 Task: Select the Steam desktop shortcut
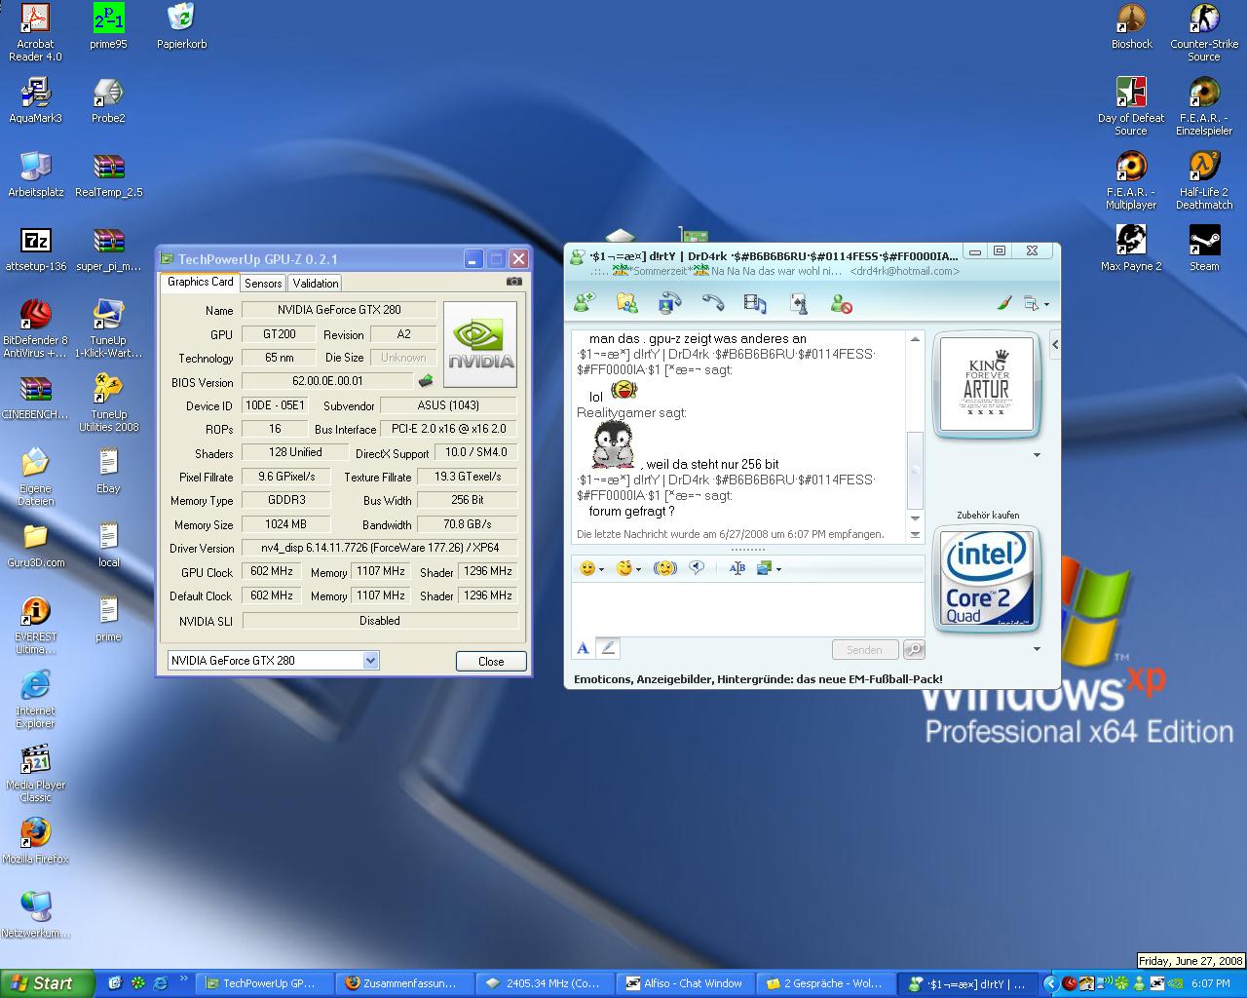[x=1204, y=249]
